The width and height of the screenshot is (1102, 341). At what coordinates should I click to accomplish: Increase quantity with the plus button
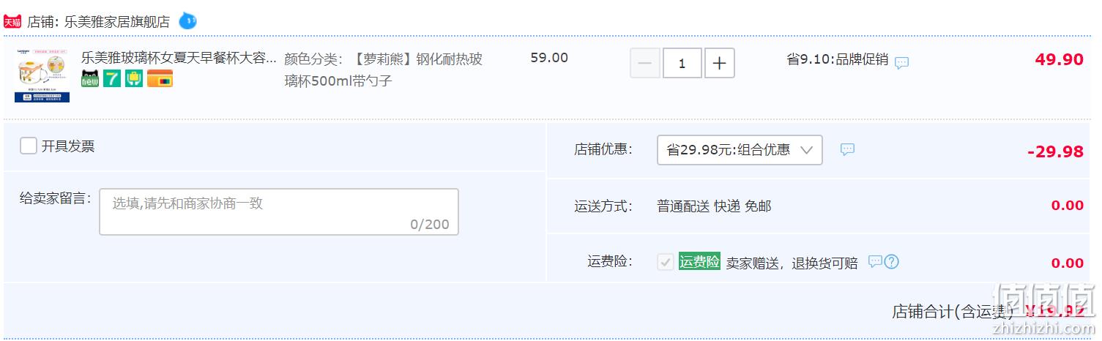click(x=719, y=64)
